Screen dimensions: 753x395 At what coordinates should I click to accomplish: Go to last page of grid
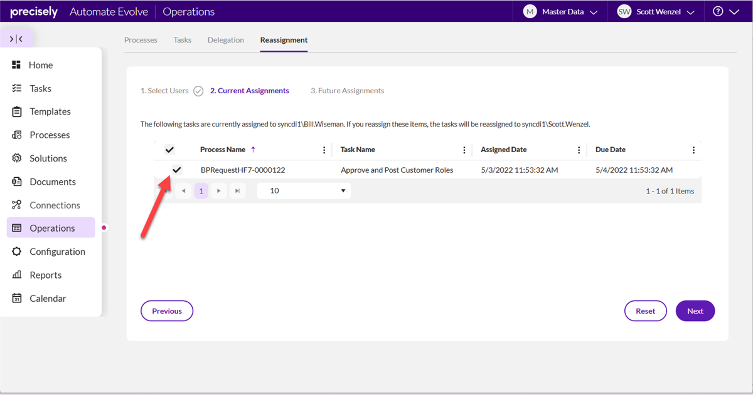237,191
